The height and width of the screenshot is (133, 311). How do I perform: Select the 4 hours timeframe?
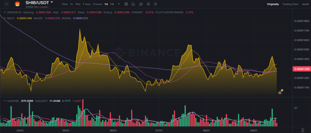coord(97,4)
